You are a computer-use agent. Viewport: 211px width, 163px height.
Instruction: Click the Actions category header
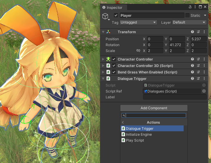click(x=154, y=122)
